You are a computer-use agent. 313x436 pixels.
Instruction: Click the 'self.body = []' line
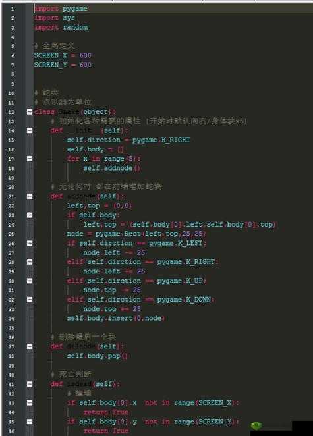coord(95,150)
